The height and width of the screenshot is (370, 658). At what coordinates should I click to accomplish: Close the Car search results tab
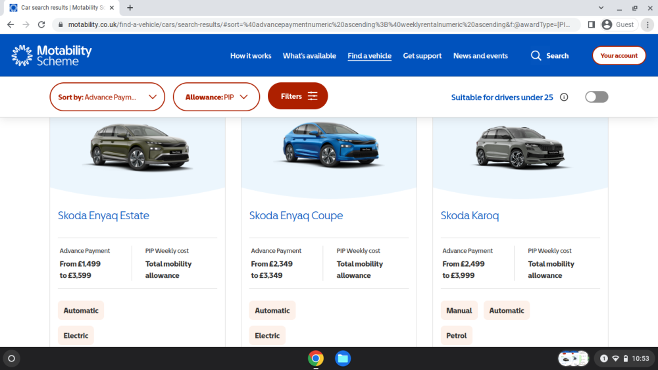112,7
